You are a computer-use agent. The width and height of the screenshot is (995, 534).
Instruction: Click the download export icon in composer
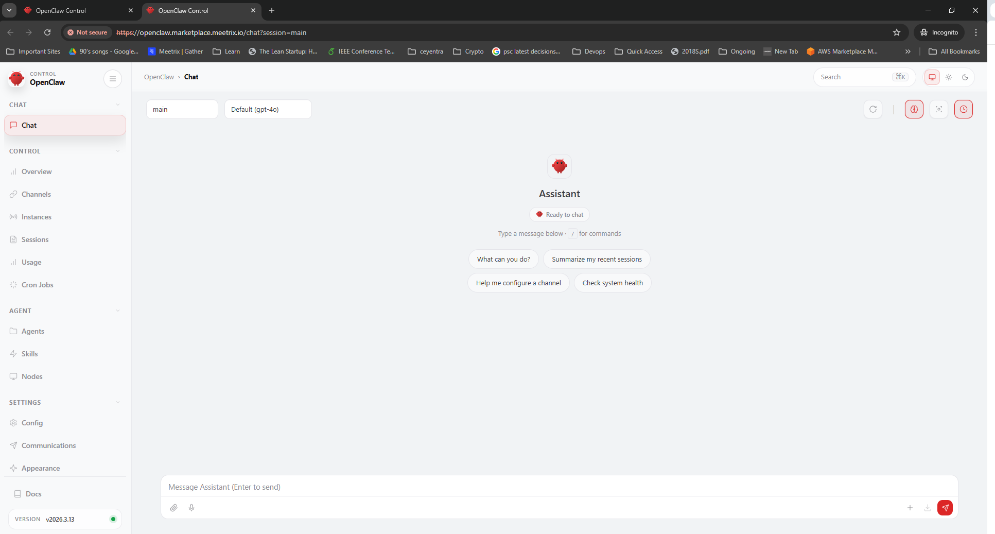click(x=928, y=508)
